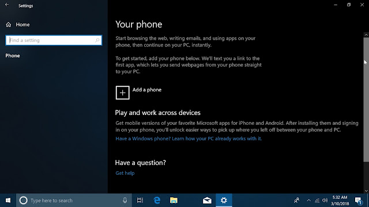Click the magnifier icon in Find a setting
This screenshot has width=369, height=207.
[x=97, y=40]
